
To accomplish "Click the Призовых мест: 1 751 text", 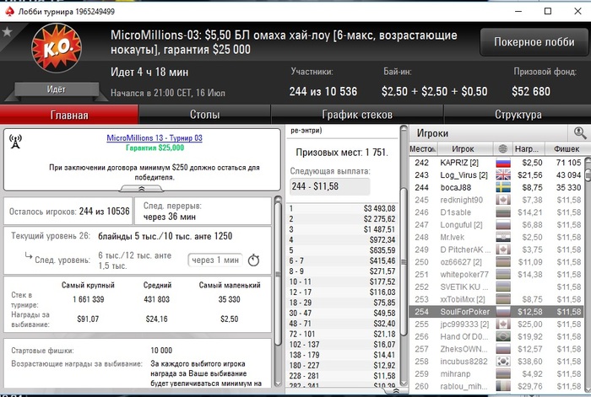I will (341, 153).
